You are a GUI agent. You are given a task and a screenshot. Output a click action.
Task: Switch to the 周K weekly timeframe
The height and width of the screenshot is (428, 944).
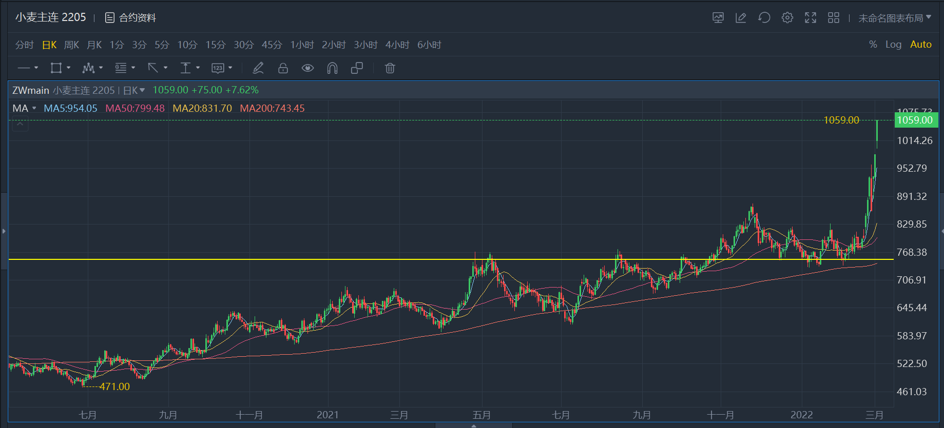[71, 45]
